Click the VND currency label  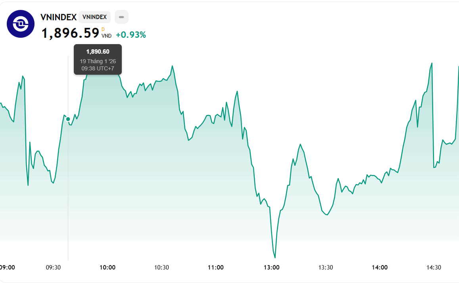tap(107, 36)
